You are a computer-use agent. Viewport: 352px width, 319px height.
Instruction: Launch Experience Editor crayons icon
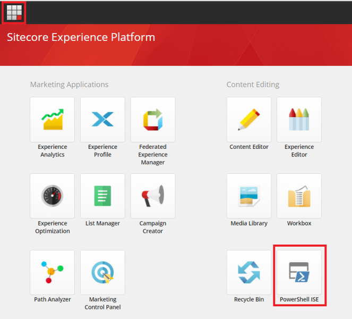coord(299,119)
